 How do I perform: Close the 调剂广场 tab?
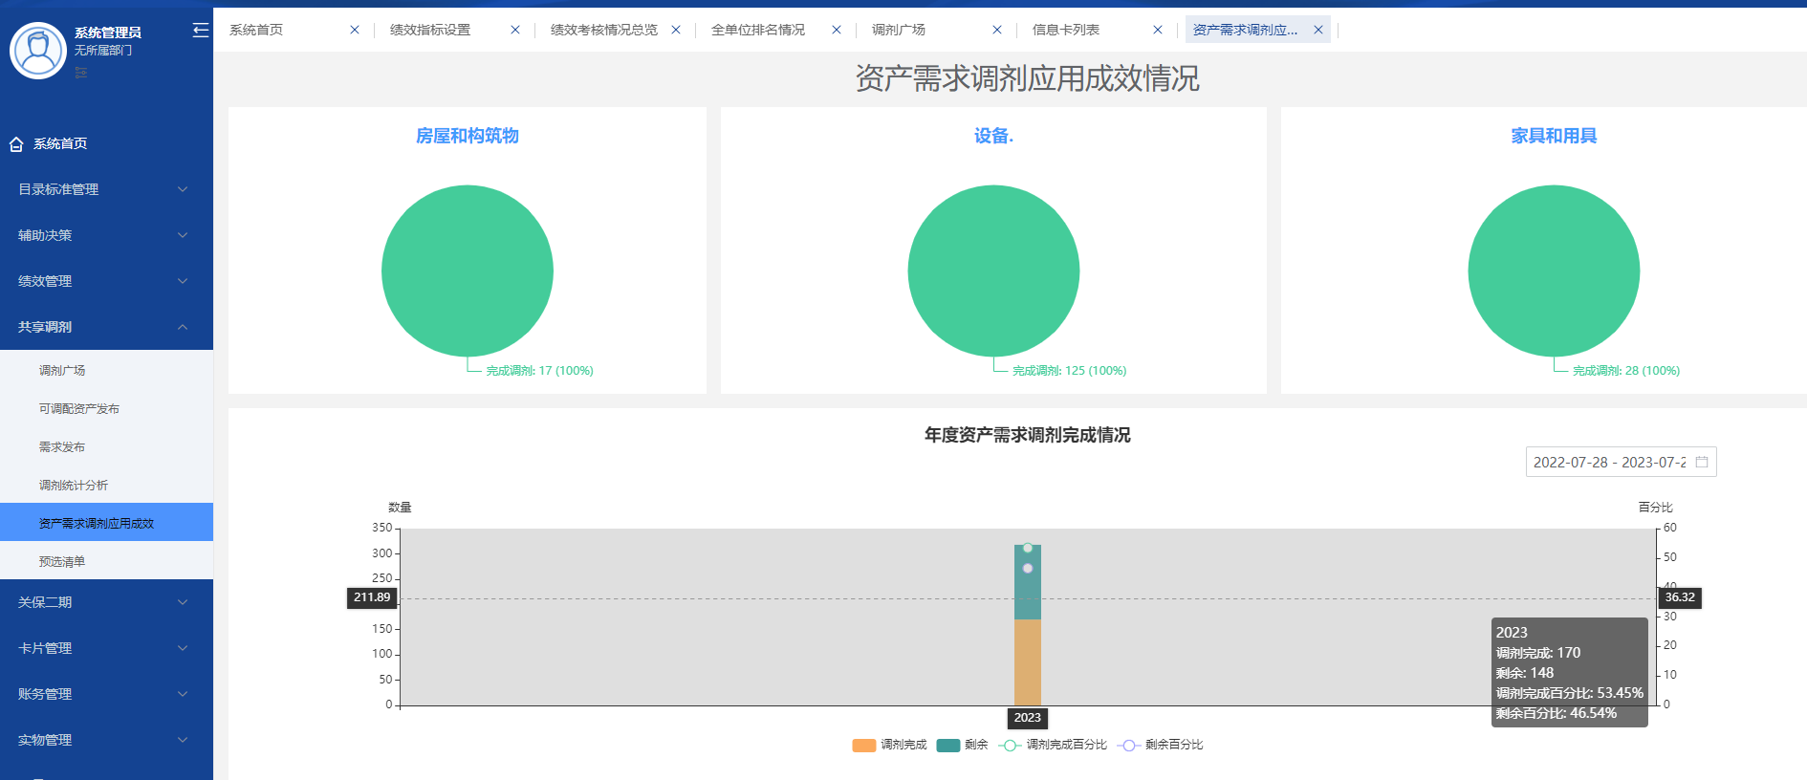click(997, 30)
